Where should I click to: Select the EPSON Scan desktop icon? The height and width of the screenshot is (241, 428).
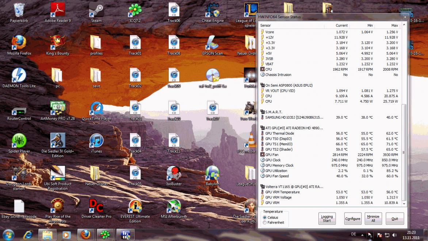pyautogui.click(x=213, y=45)
